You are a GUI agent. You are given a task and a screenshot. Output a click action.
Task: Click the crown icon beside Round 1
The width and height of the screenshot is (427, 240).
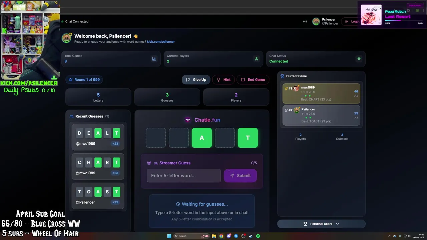(70, 80)
